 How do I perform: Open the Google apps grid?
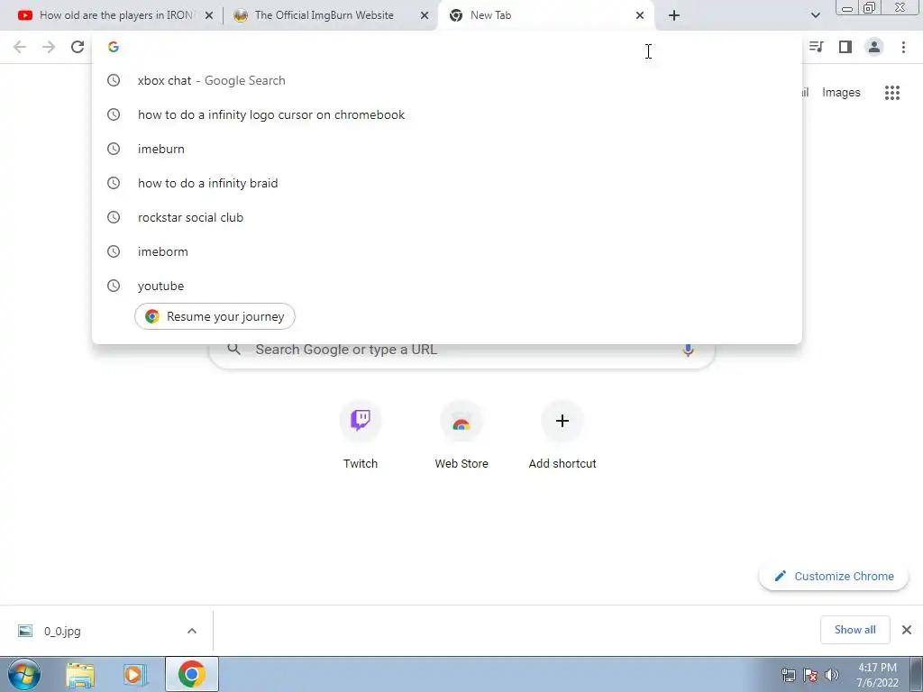892,93
